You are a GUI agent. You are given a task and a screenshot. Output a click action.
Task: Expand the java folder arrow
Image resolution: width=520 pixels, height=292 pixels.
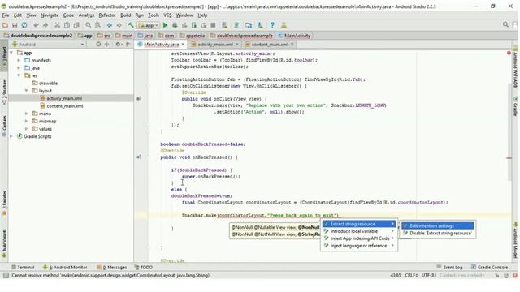coord(19,68)
